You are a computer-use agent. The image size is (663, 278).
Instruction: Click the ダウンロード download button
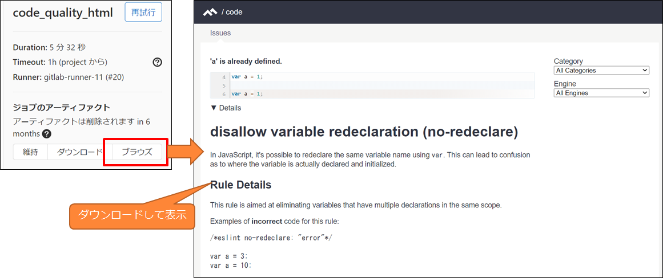tap(80, 152)
